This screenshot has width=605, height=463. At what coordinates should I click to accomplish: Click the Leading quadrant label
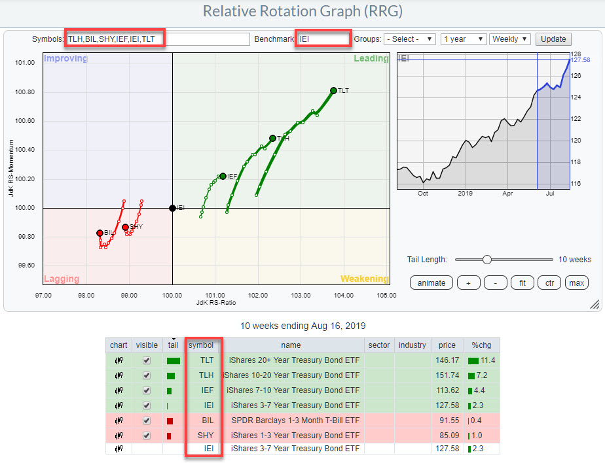pos(371,59)
